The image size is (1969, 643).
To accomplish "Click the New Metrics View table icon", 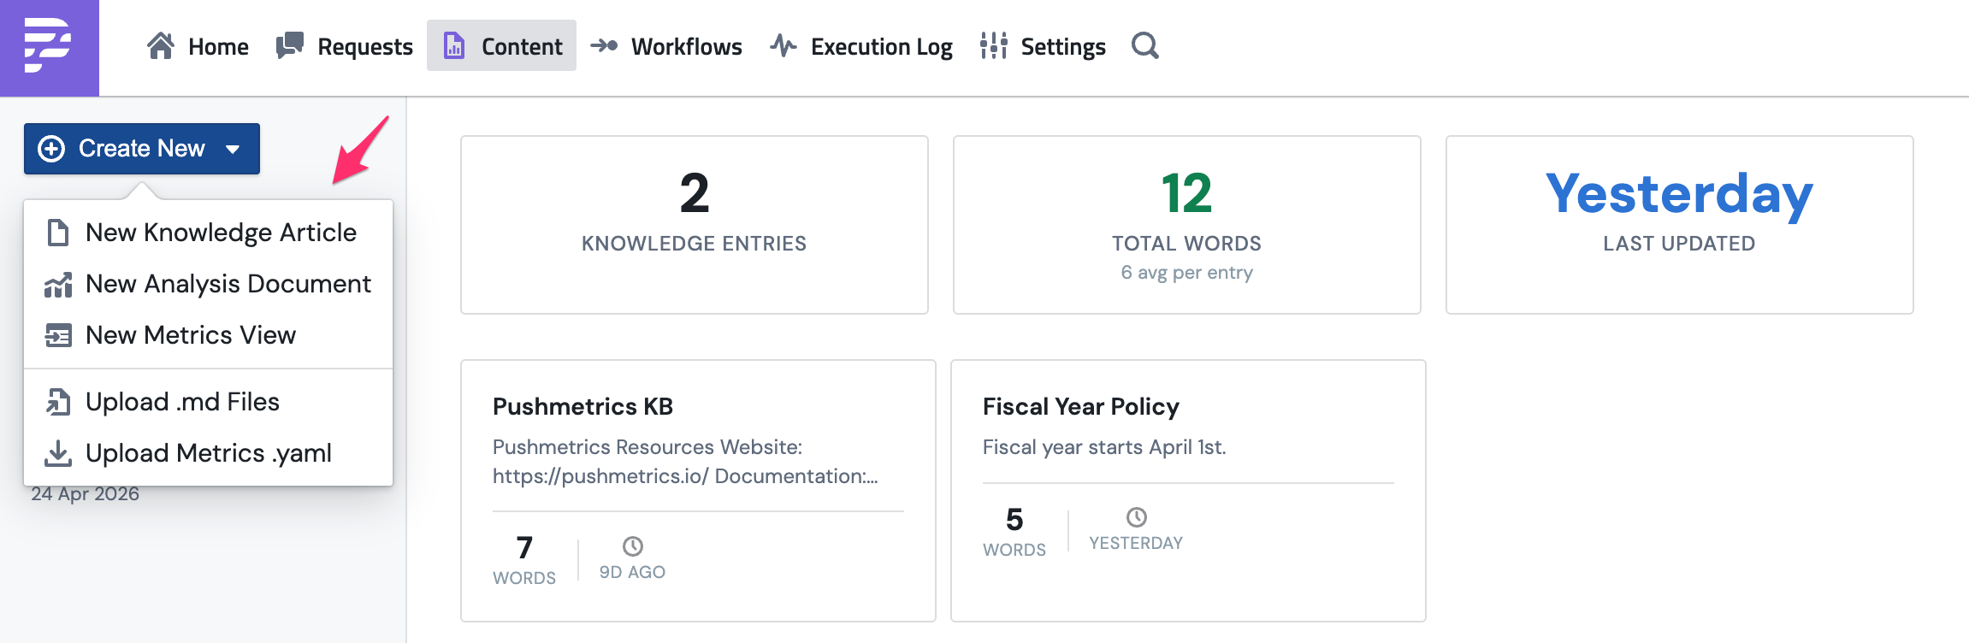I will click(58, 335).
